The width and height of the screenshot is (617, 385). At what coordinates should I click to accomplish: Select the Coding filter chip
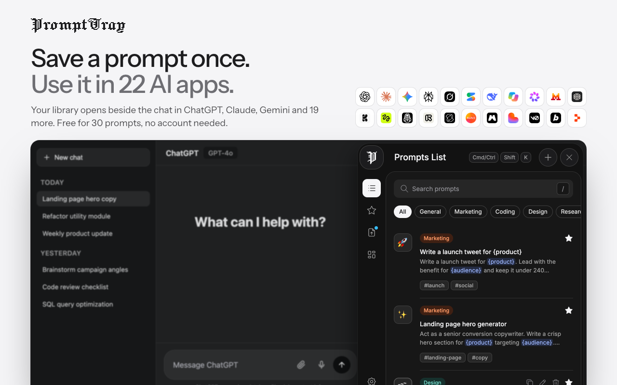pos(505,212)
